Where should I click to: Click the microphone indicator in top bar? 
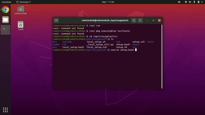194,2
